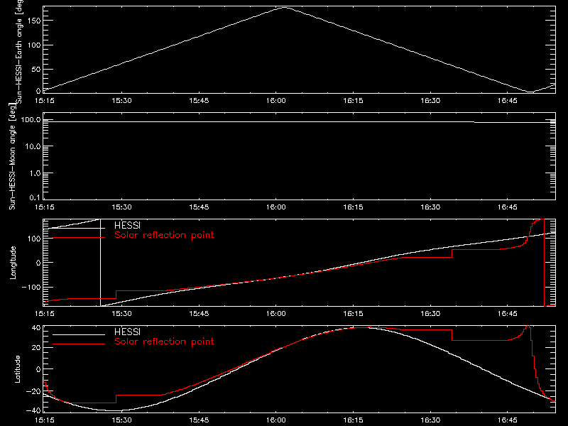Click the 100.0 tick on Moon angle plot
This screenshot has height=426, width=568.
[31, 120]
